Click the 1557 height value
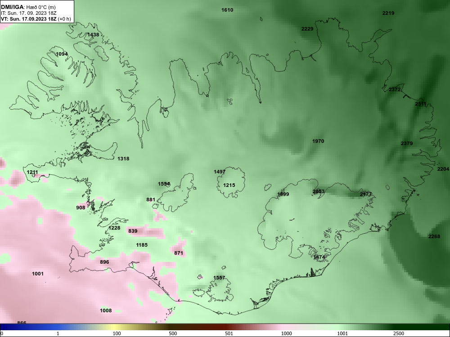The height and width of the screenshot is (337, 450). 219,278
